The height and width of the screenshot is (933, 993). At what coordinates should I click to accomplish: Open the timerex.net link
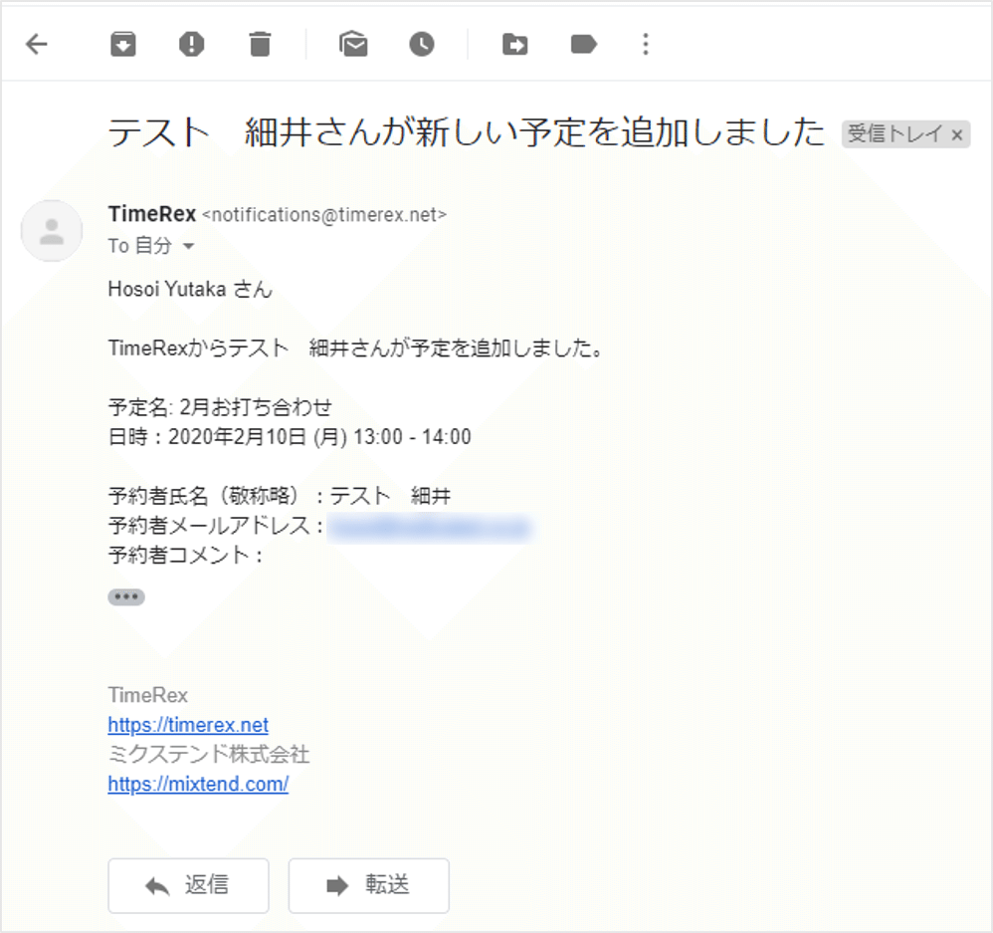point(188,725)
